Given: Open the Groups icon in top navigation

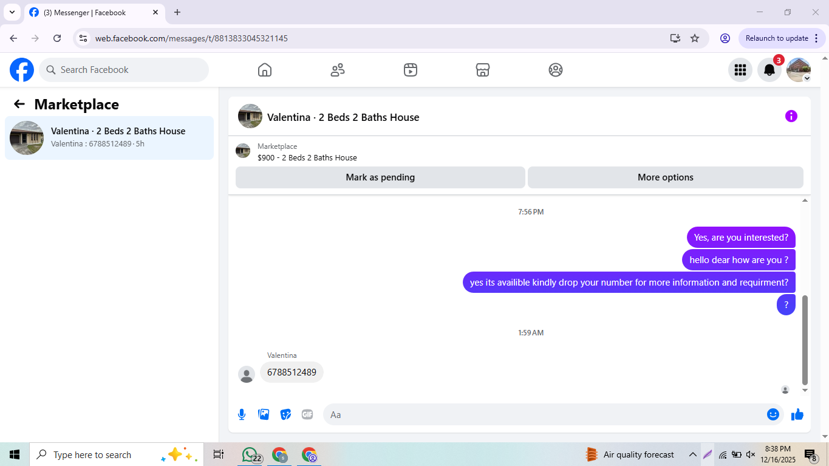Looking at the screenshot, I should click(556, 70).
